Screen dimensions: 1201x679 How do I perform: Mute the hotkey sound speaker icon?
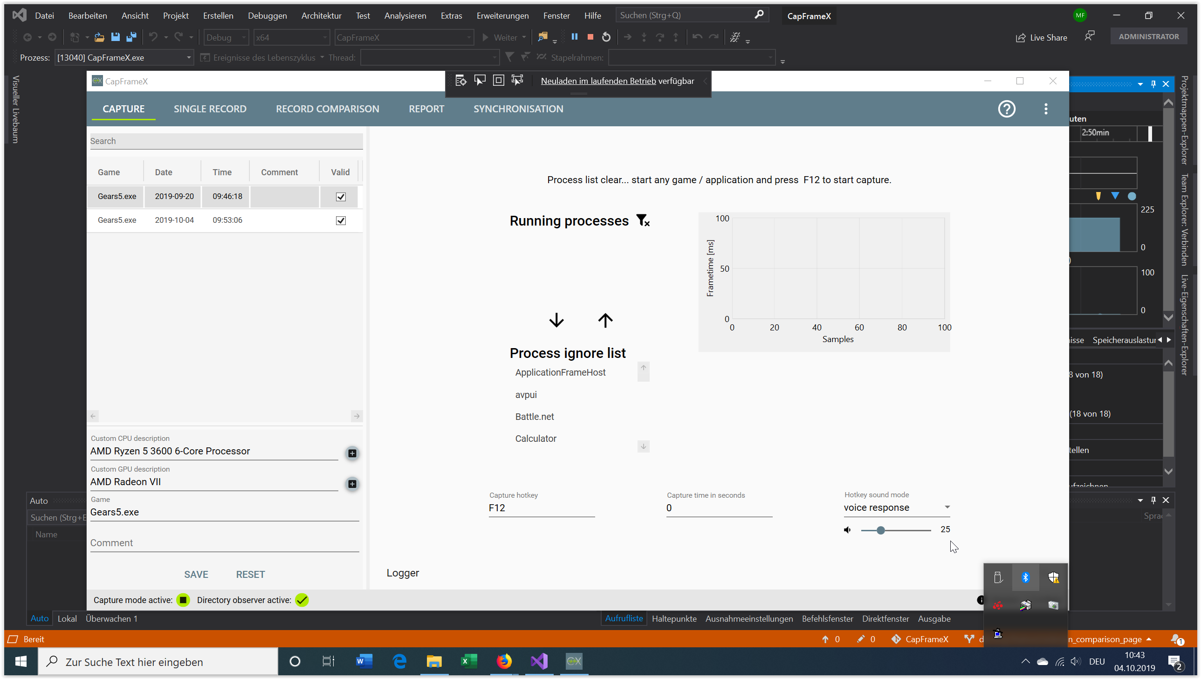click(x=847, y=530)
